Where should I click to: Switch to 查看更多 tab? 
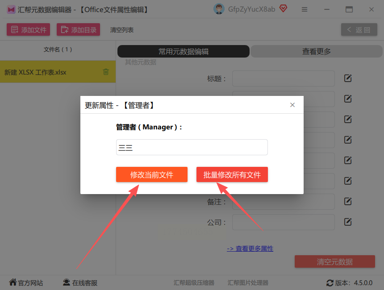317,51
